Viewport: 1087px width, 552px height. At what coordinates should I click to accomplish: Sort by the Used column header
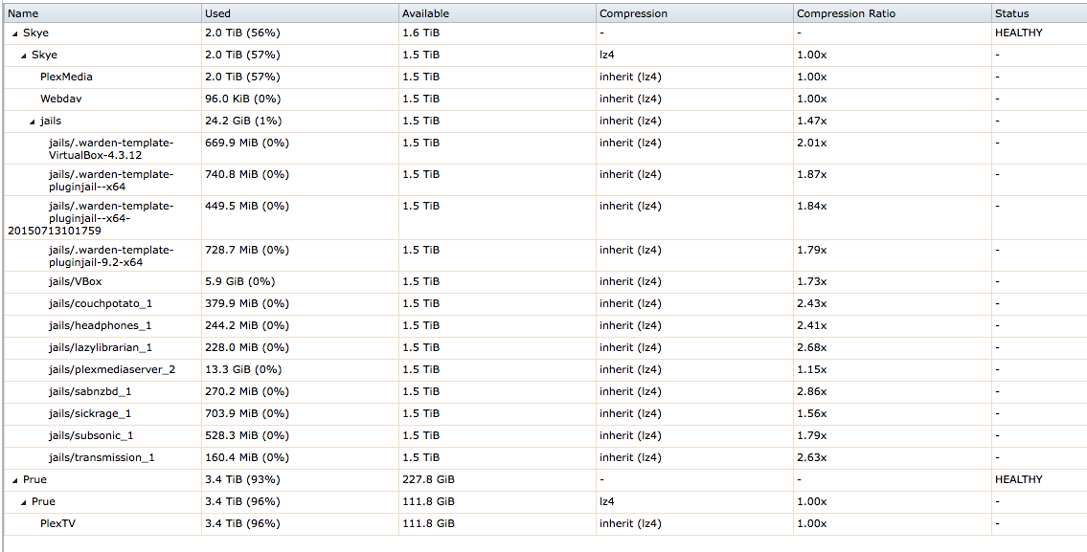click(300, 13)
